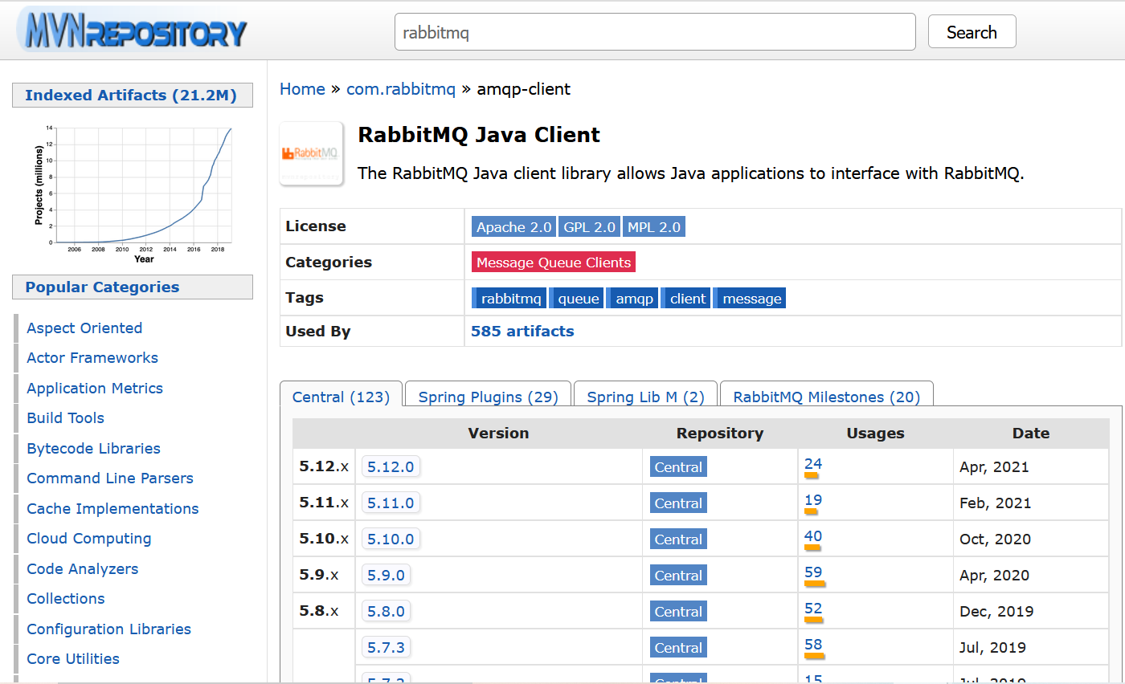
Task: Open 52 usages for version 5.8.0
Action: tap(813, 609)
